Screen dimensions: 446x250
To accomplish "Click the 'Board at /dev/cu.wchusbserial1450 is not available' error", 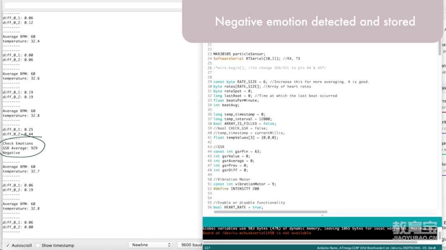I will 257,233.
